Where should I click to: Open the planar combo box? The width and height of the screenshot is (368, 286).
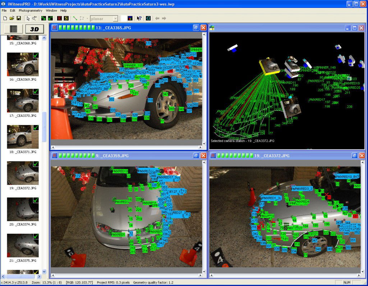pos(104,19)
